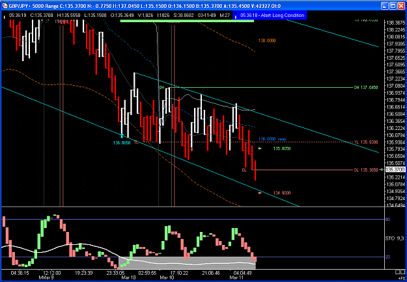Image resolution: width=407 pixels, height=282 pixels.
Task: Click the '21:06:46' time axis label
Action: [x=211, y=273]
